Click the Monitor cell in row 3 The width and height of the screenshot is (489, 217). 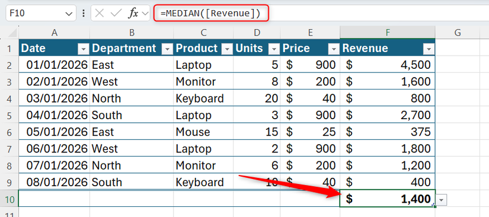(x=203, y=81)
